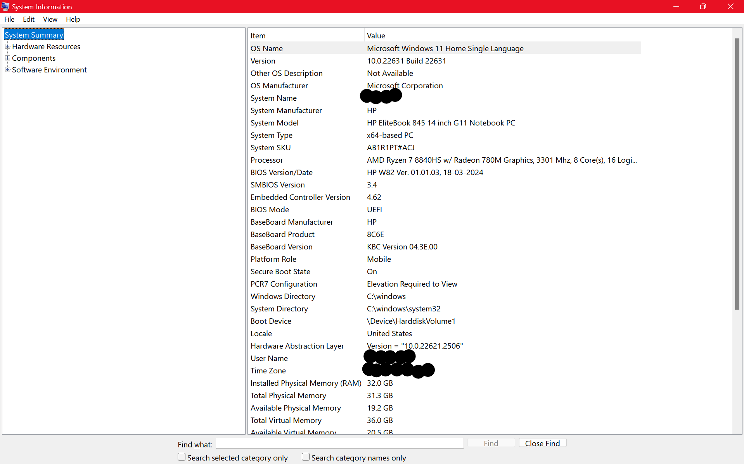Select the Windows Directory row
Viewport: 744px width, 464px height.
(445, 296)
